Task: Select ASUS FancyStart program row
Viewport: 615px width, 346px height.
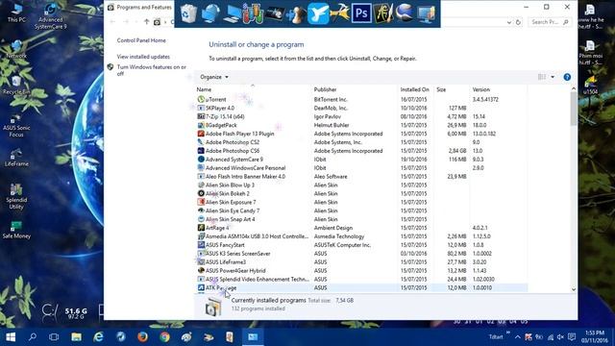Action: pyautogui.click(x=361, y=245)
